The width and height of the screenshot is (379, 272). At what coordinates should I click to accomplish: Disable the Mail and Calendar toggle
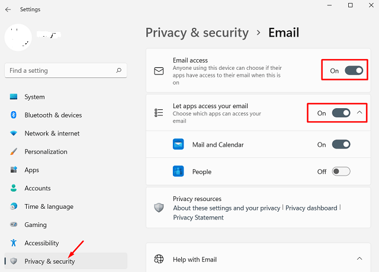click(x=341, y=144)
